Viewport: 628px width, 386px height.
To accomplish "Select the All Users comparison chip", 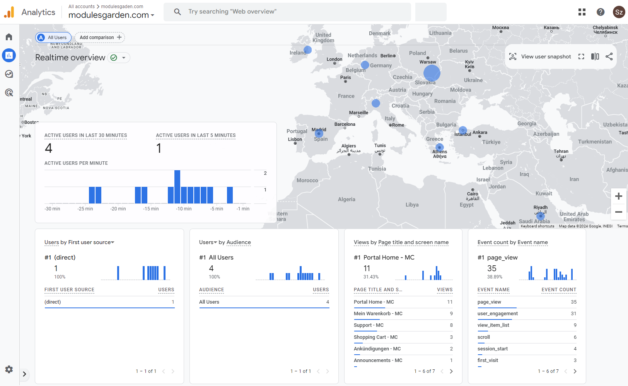I will [53, 38].
